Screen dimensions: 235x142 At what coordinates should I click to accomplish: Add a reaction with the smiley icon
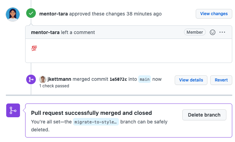click(213, 32)
